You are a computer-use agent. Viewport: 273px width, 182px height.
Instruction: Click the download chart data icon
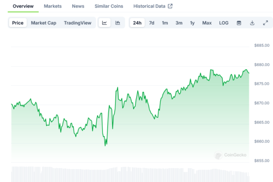[x=252, y=23]
